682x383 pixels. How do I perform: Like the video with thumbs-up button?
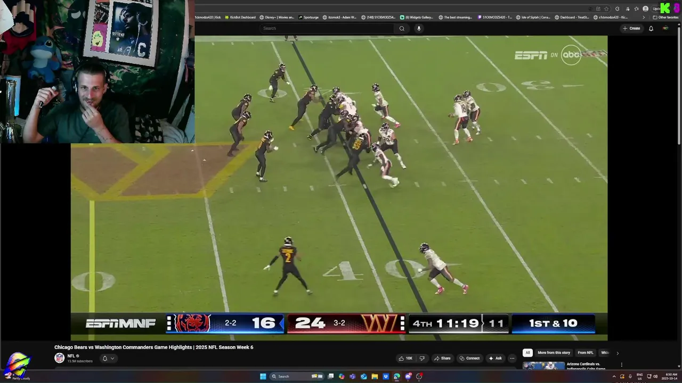(x=405, y=358)
